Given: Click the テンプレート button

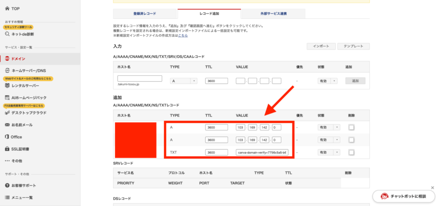Looking at the screenshot, I should click(353, 46).
